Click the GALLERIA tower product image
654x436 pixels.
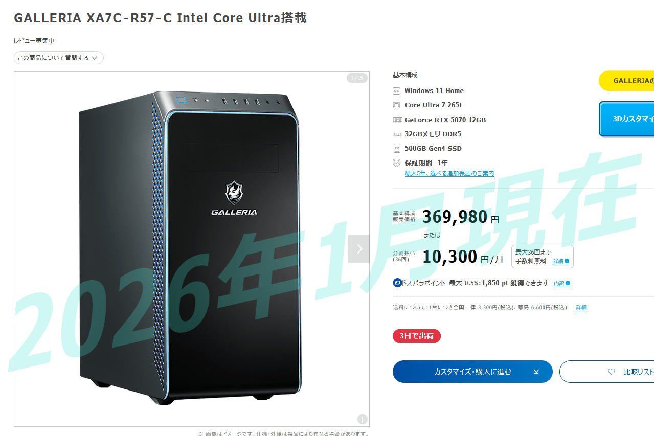[188, 248]
